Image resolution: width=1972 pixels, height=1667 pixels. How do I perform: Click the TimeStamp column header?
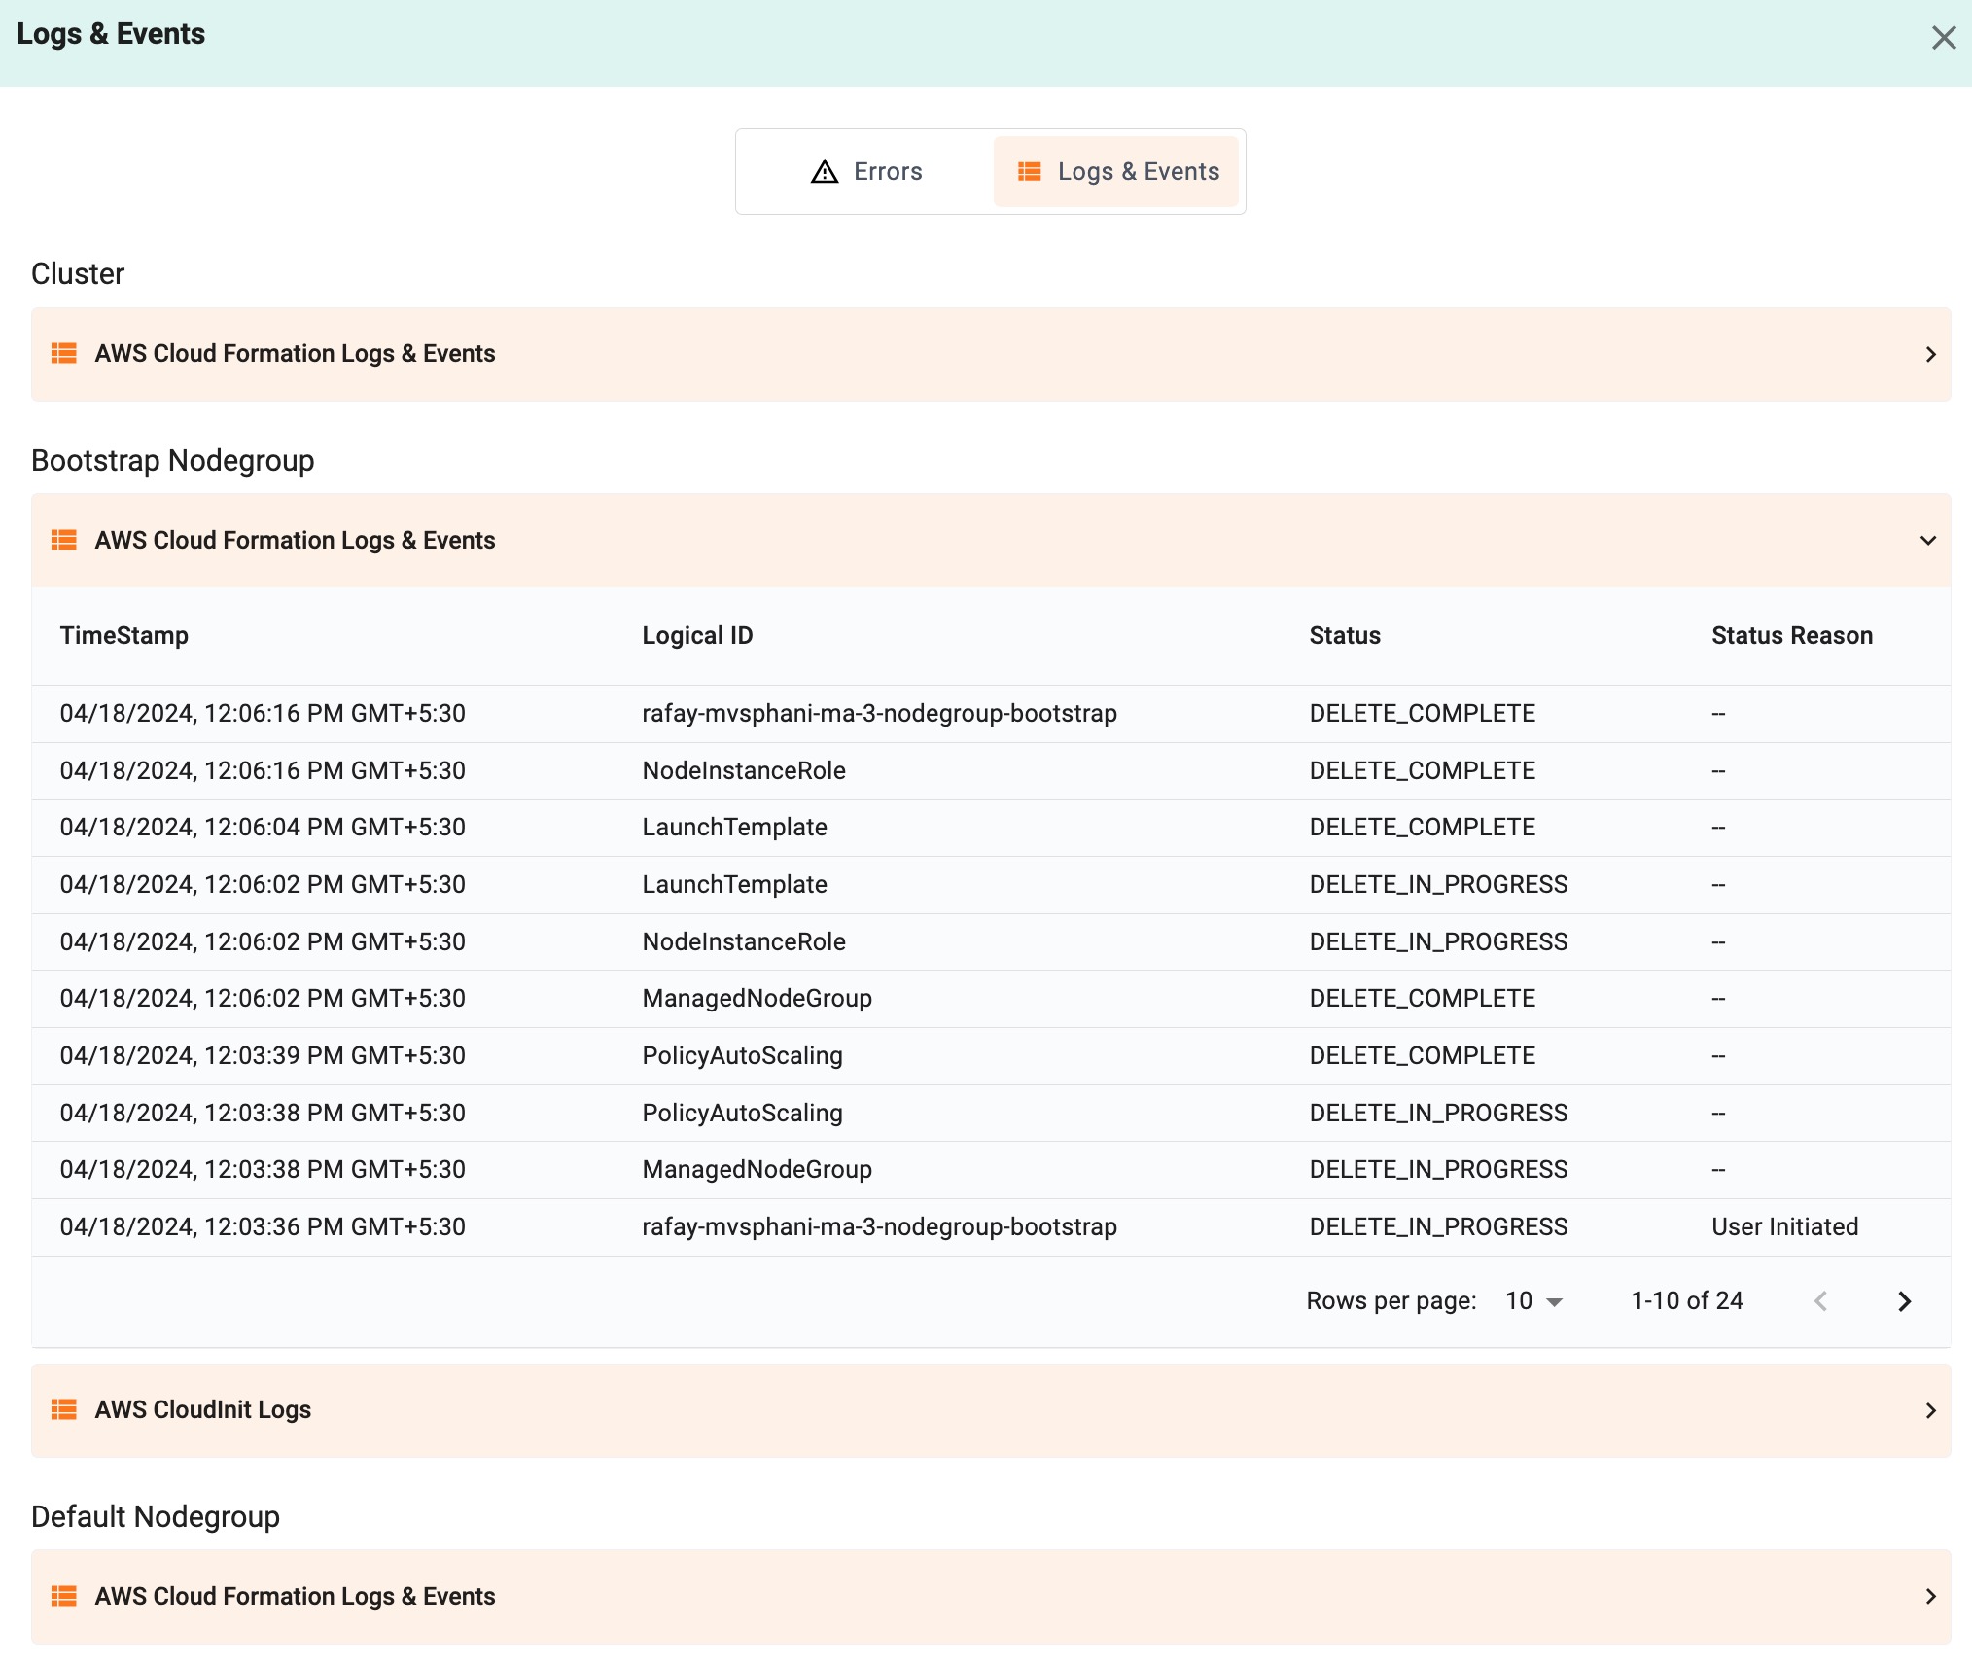point(124,635)
